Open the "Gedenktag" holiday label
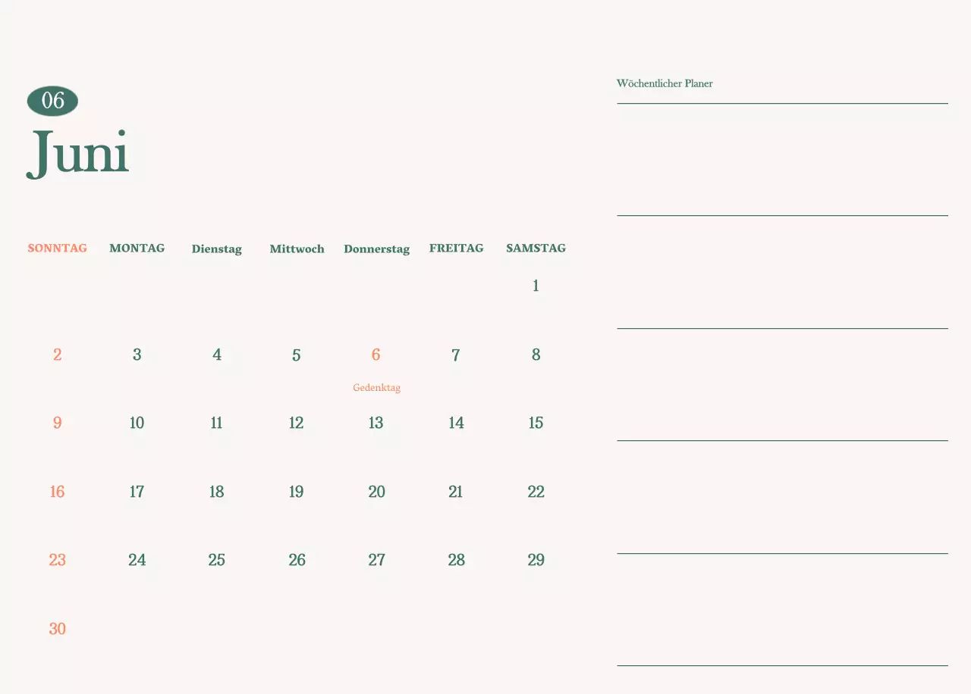The image size is (971, 694). 376,387
